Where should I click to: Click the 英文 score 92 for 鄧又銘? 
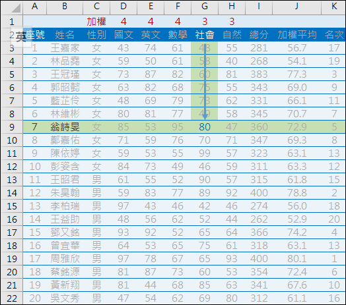151,233
